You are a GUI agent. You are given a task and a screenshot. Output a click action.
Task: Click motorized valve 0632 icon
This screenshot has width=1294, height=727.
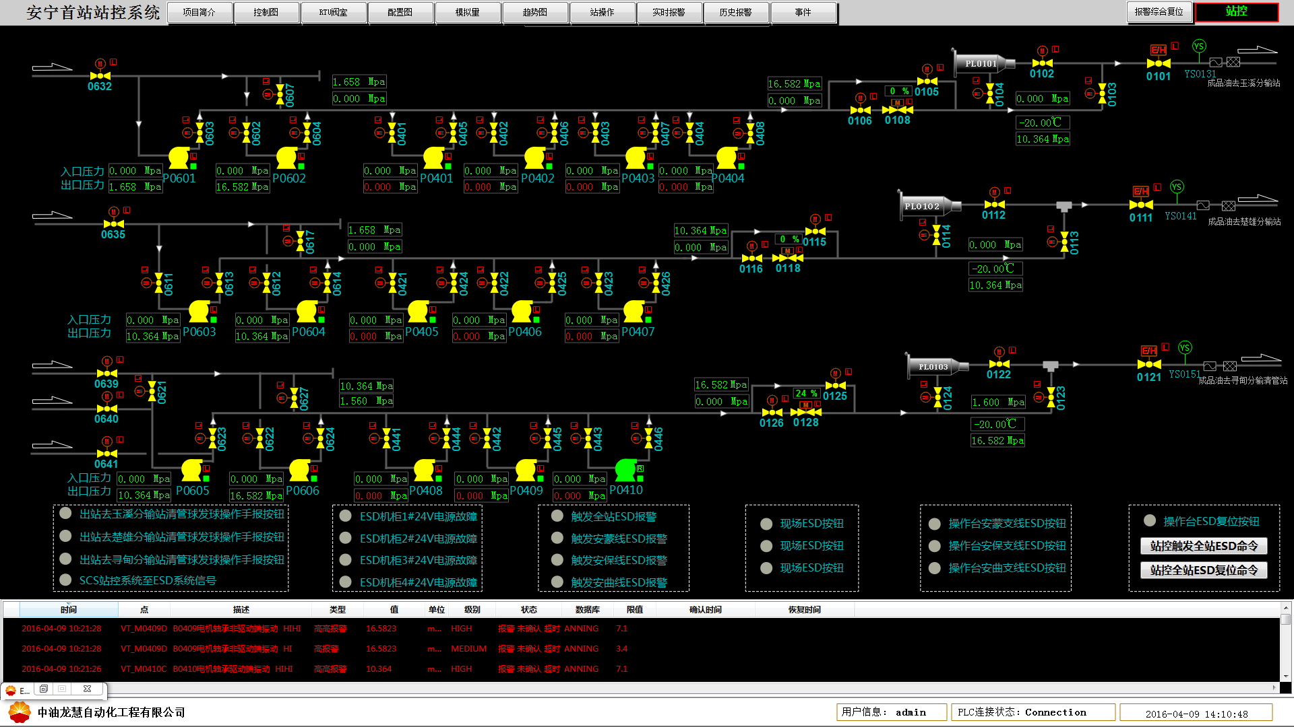pos(100,75)
